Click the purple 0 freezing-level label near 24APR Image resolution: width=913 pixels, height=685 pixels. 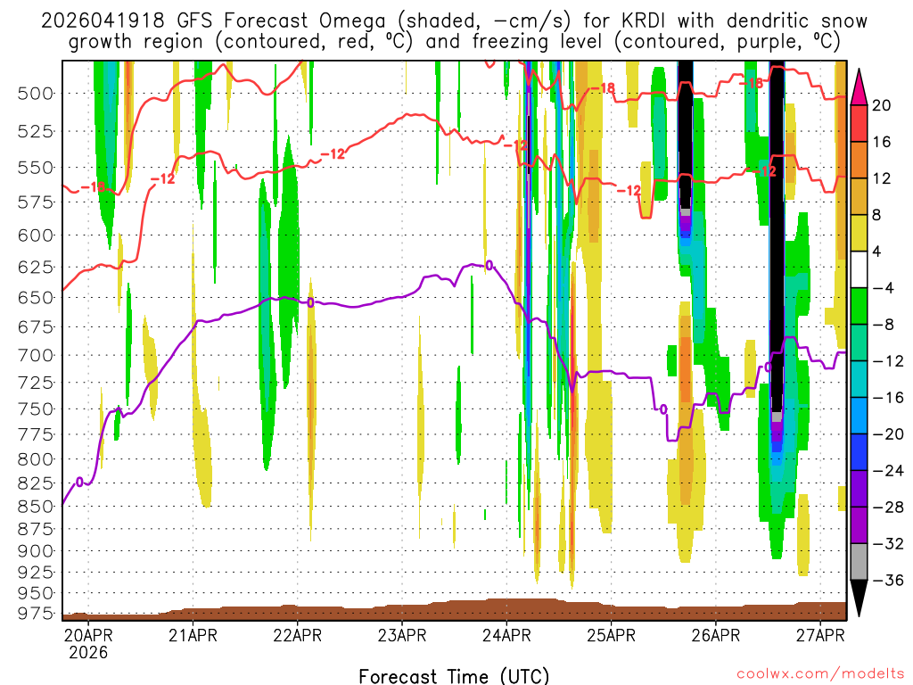(489, 266)
